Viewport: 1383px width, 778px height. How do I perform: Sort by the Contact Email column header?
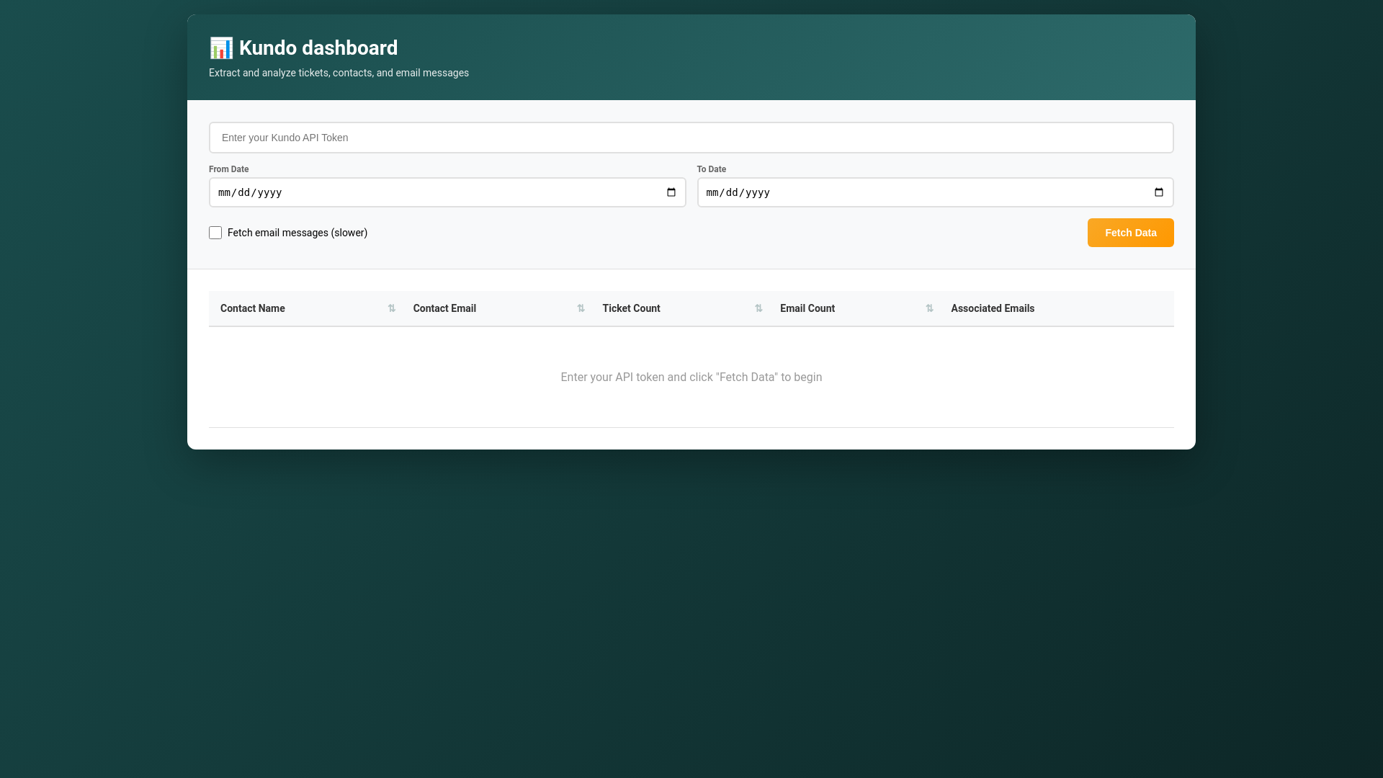click(496, 308)
